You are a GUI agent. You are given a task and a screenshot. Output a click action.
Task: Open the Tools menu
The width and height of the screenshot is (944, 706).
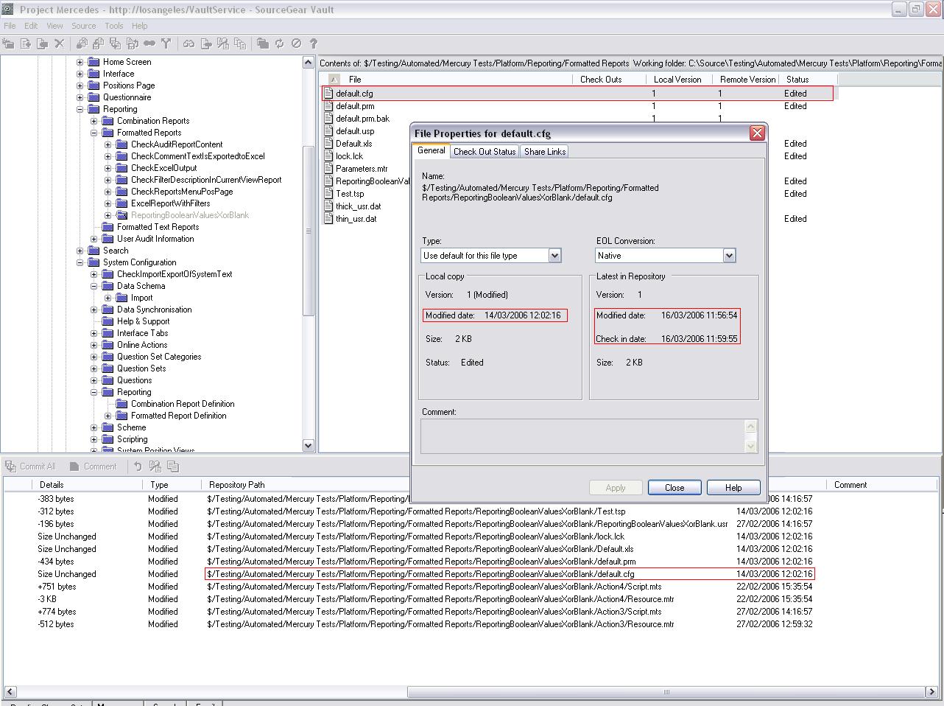114,26
